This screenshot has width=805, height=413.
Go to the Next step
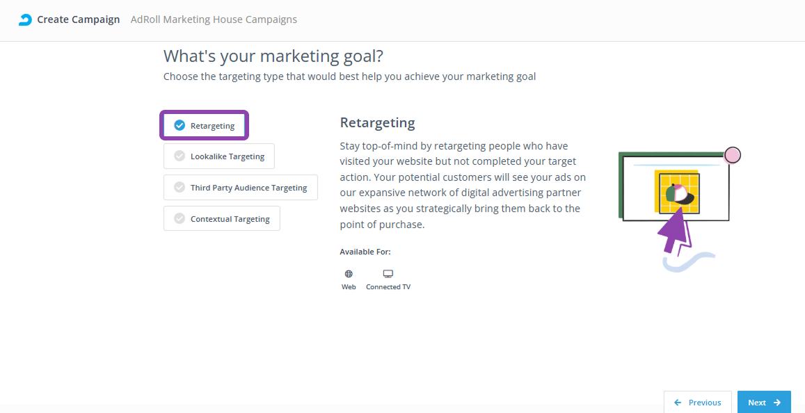(764, 403)
